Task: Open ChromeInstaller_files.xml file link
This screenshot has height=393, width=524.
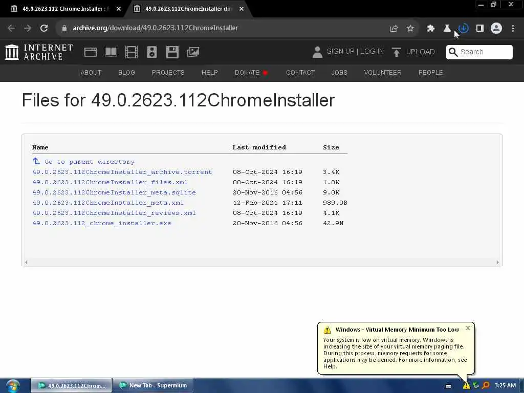Action: coord(110,183)
